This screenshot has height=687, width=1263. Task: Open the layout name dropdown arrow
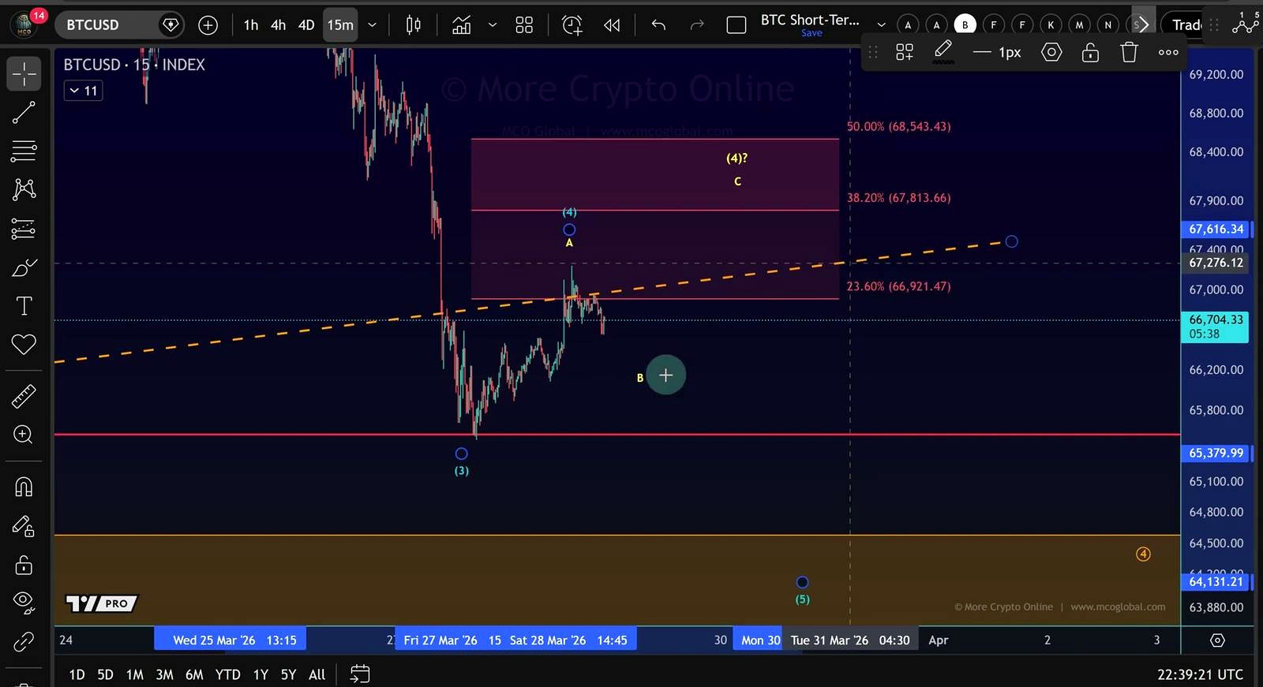point(881,25)
